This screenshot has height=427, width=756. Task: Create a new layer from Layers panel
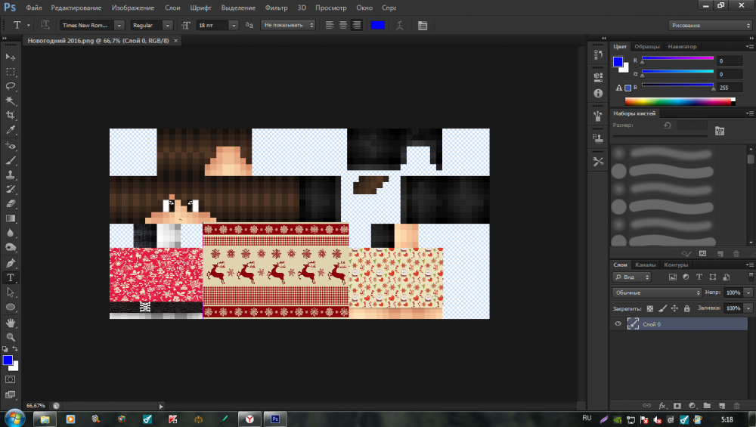[721, 406]
